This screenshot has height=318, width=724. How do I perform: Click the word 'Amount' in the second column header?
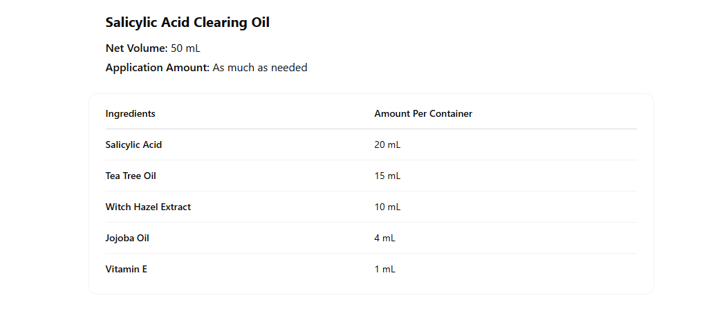392,114
